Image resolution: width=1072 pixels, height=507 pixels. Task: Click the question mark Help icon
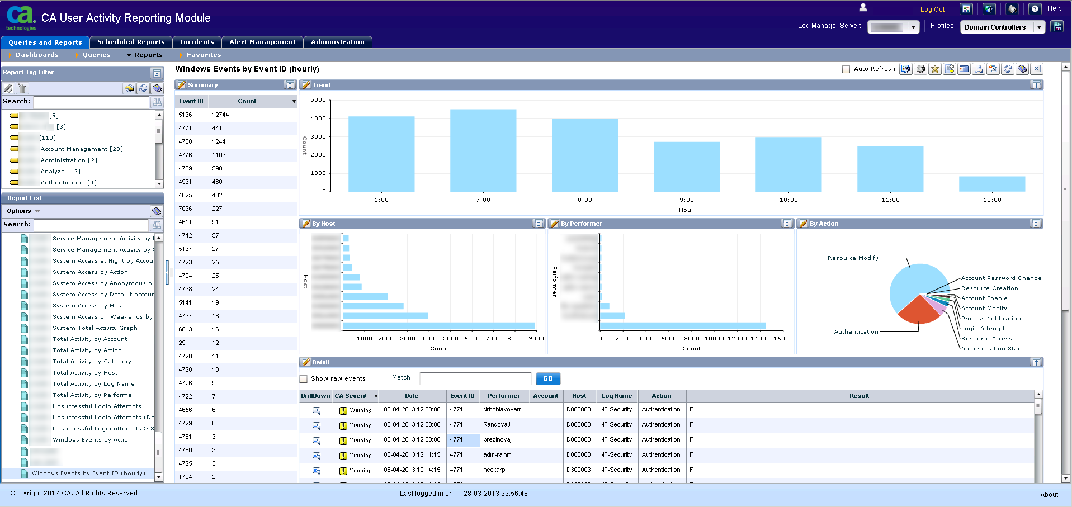pos(1035,9)
